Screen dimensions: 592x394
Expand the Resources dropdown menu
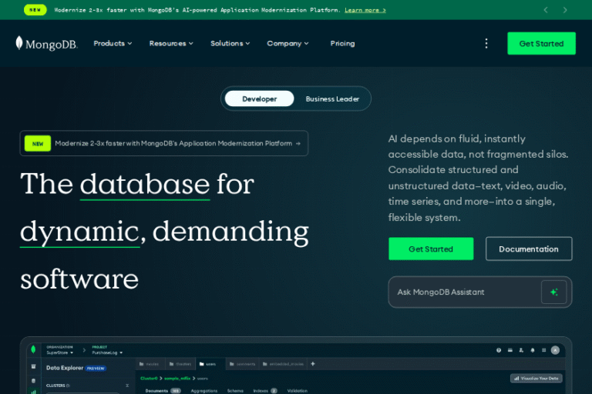tap(171, 44)
